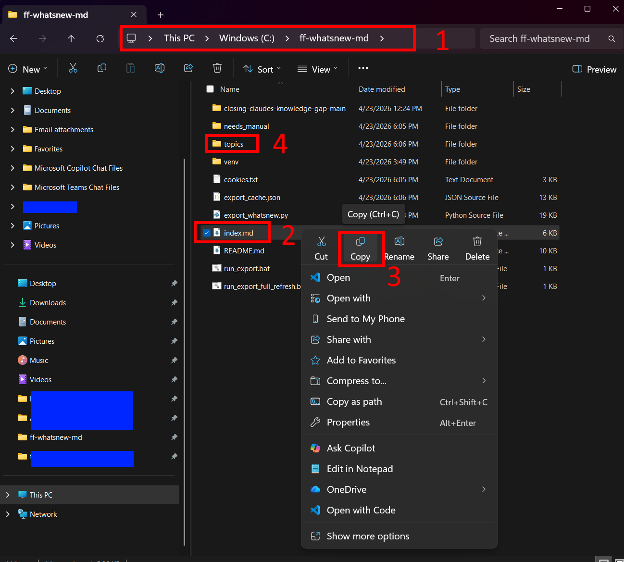This screenshot has width=624, height=562.
Task: Choose Copy as path
Action: (399, 402)
